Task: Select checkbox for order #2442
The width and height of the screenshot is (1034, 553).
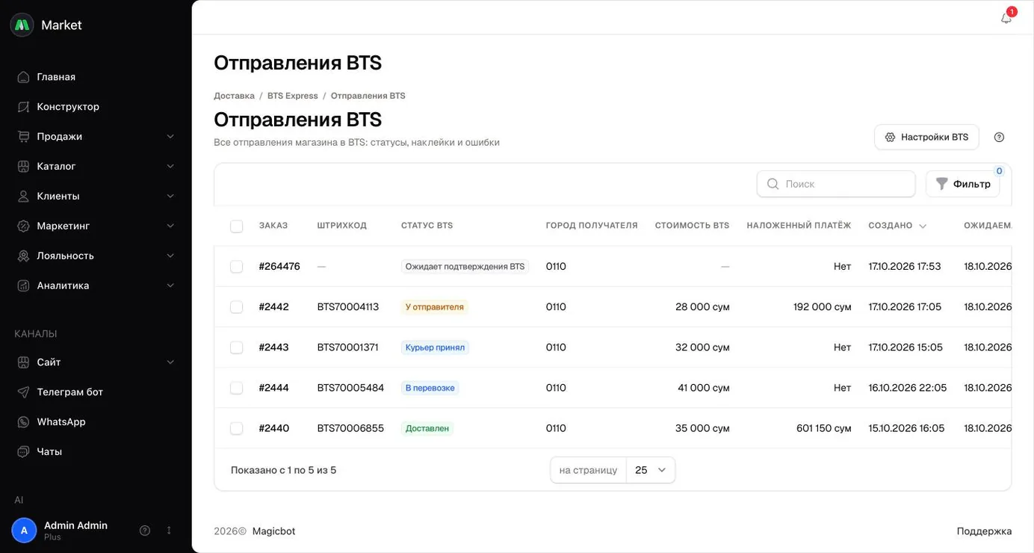Action: 236,307
